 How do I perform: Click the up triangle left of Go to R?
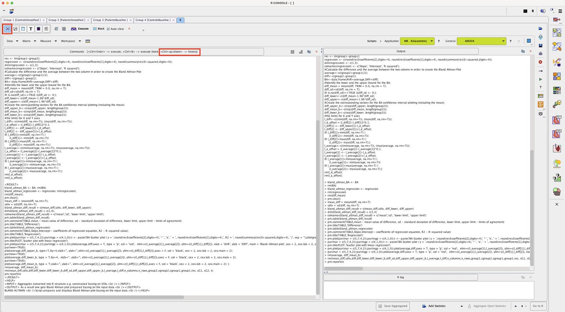516,306
